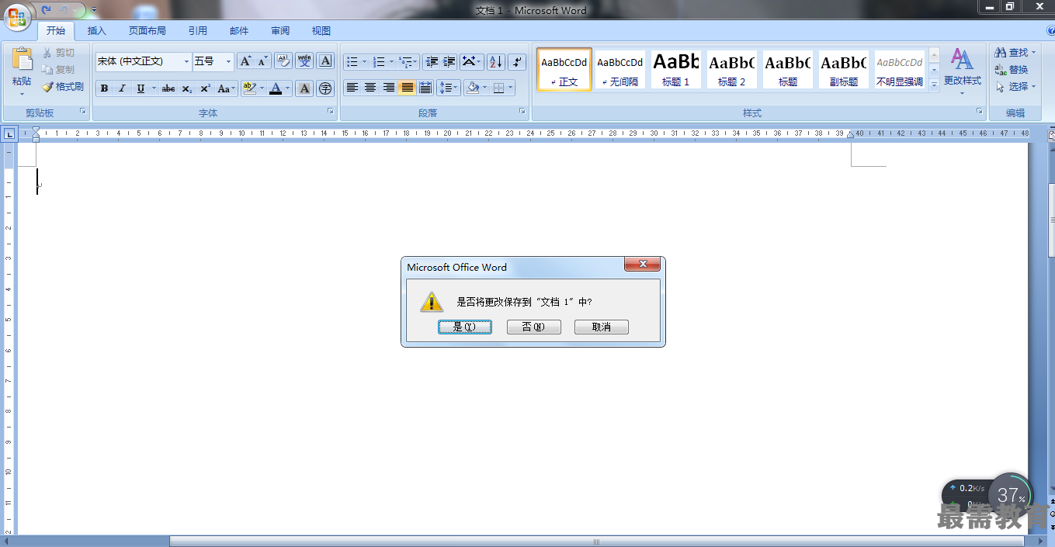The height and width of the screenshot is (547, 1055).
Task: Open the font size dropdown 五号
Action: coord(228,61)
